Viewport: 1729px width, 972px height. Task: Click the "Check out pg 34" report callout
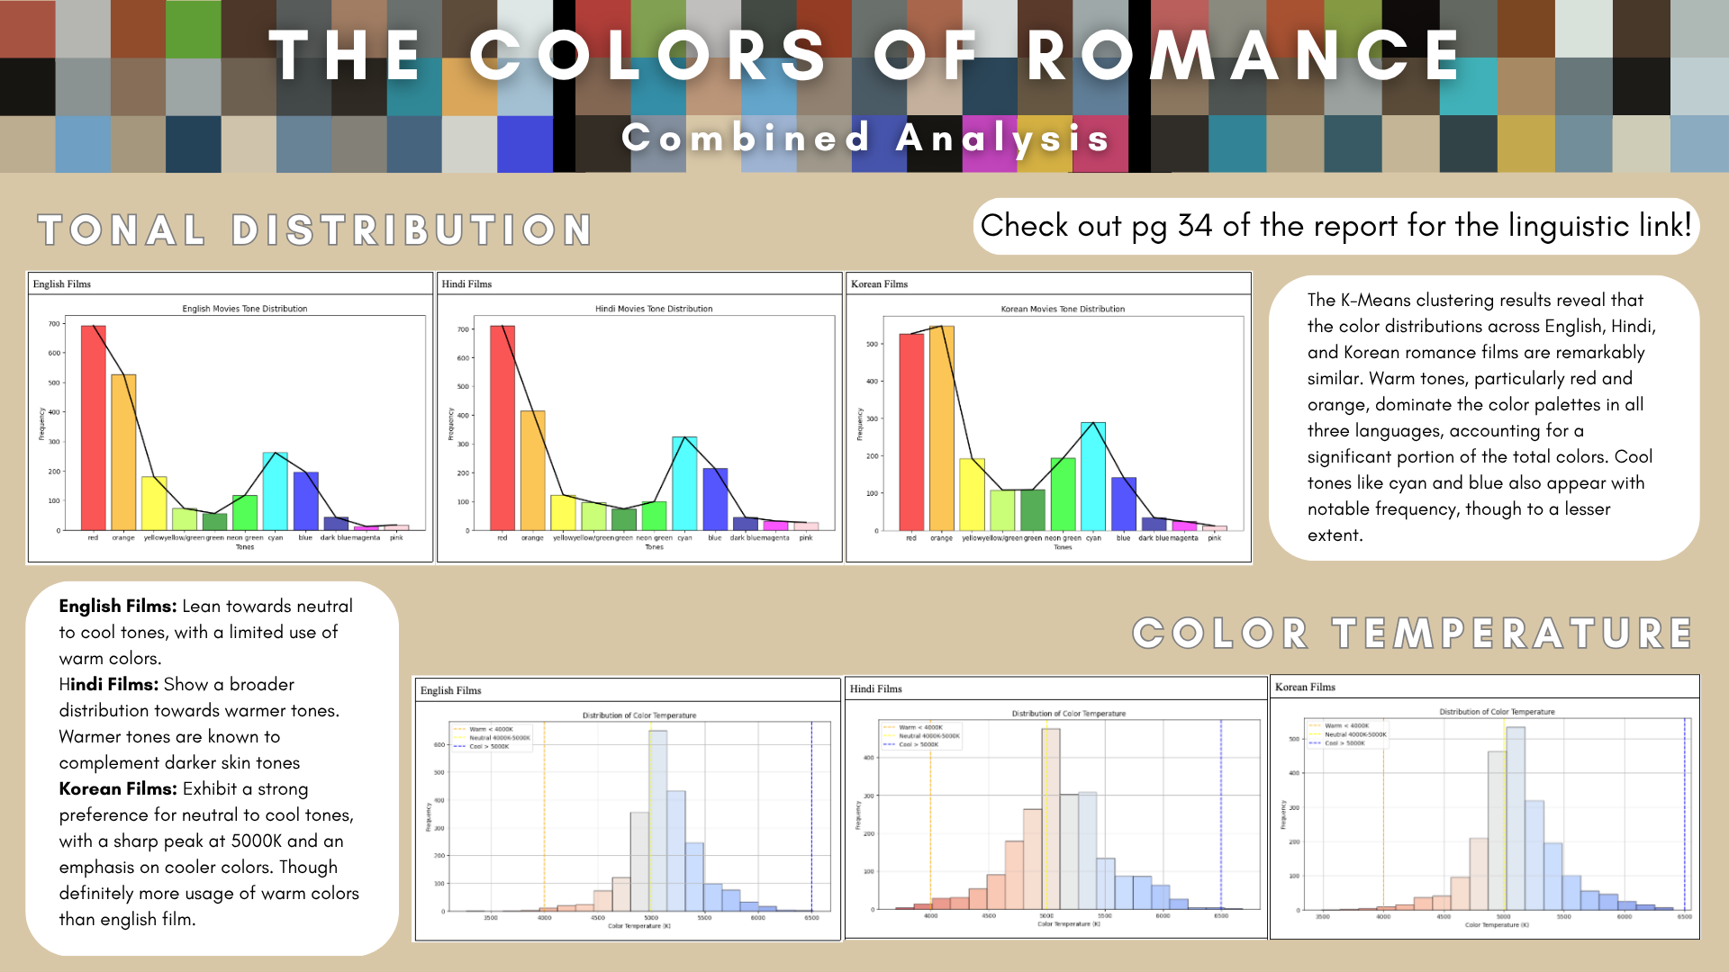1336,226
